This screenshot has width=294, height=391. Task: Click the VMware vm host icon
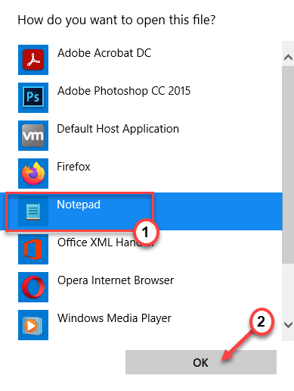pos(33,136)
